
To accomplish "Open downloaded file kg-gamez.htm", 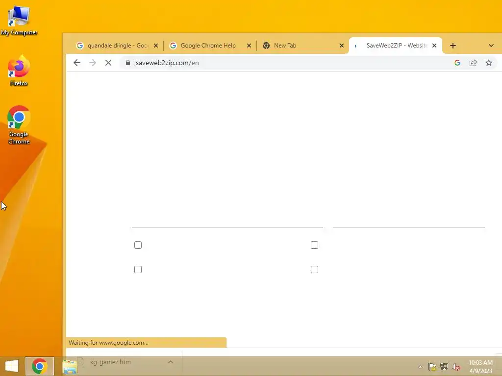I will click(x=110, y=362).
